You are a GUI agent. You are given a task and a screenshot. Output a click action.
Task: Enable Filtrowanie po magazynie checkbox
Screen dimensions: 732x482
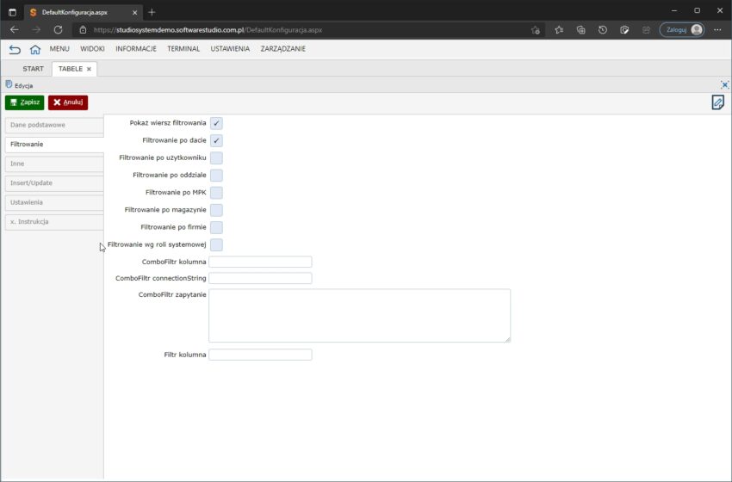coord(216,210)
